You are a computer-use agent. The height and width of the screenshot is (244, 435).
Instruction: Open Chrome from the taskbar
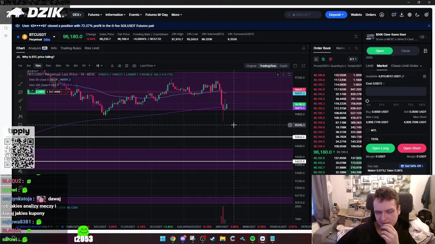pos(173,239)
